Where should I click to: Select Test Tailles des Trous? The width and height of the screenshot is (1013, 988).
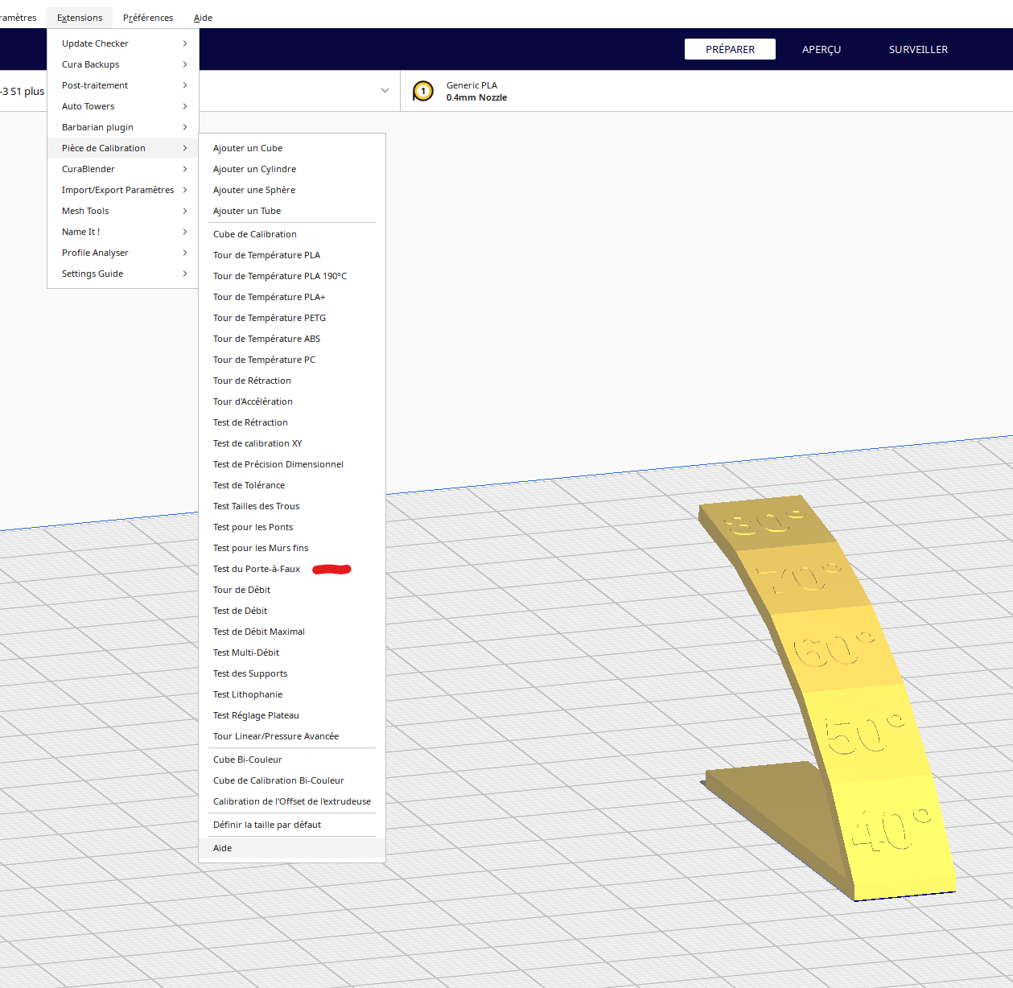tap(292, 506)
